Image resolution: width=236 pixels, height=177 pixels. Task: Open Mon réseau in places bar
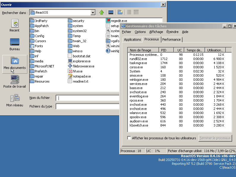tap(15, 100)
